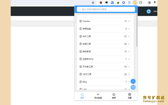This screenshot has width=168, height=105.
Task: Switch to the 首页 home tab
Action: (x=82, y=96)
